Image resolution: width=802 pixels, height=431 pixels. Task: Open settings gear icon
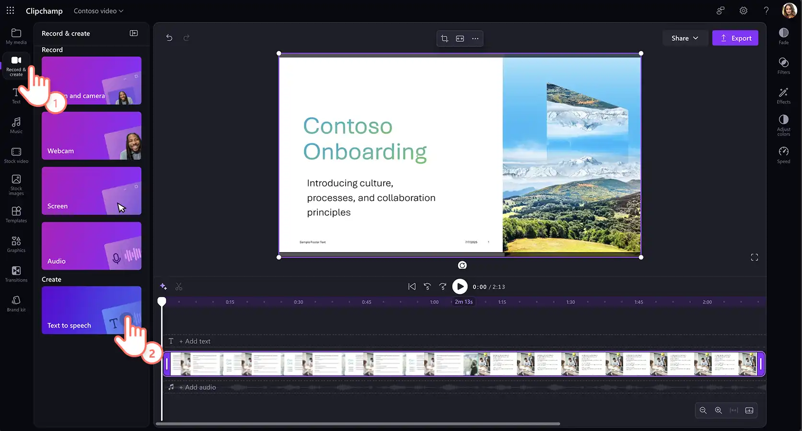(743, 11)
